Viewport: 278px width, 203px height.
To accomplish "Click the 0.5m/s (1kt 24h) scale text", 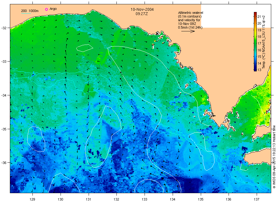I will tap(190, 27).
